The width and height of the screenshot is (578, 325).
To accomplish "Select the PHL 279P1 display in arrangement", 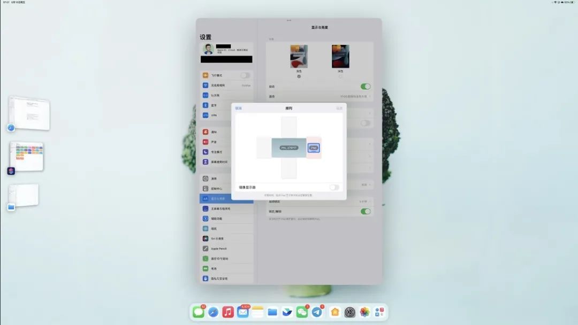I will 289,148.
